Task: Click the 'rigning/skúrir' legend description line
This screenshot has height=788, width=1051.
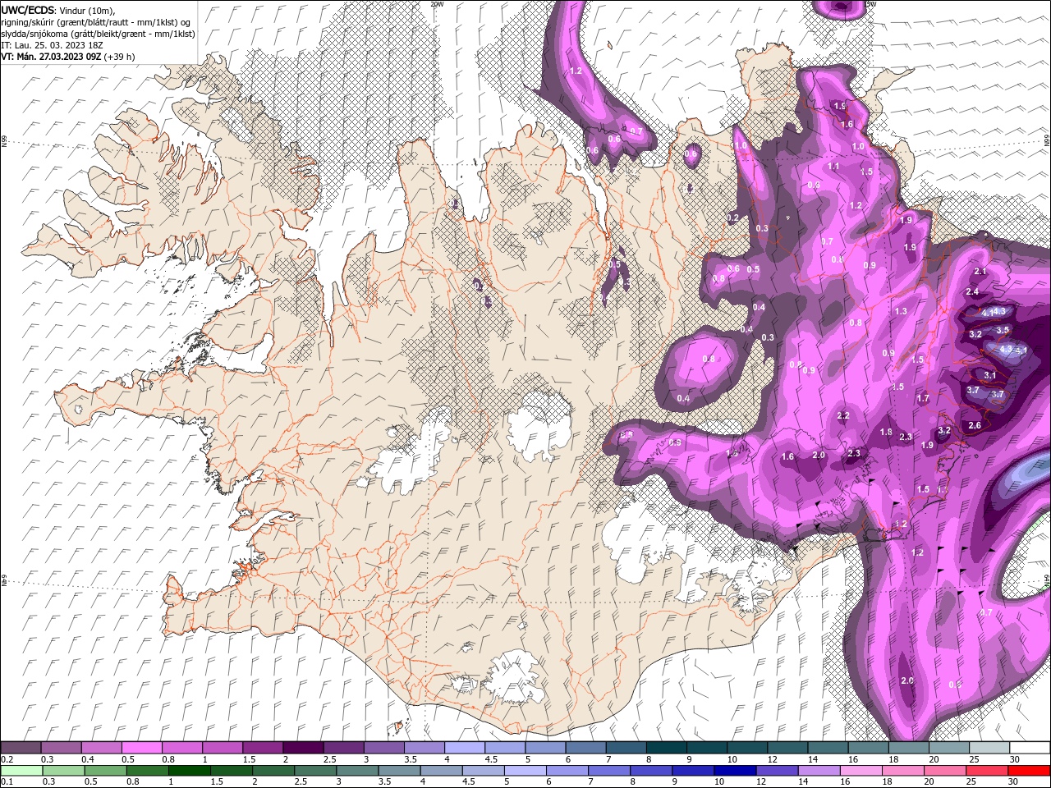Action: [x=96, y=22]
